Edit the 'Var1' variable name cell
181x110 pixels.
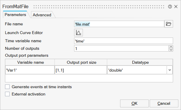pos(30,70)
